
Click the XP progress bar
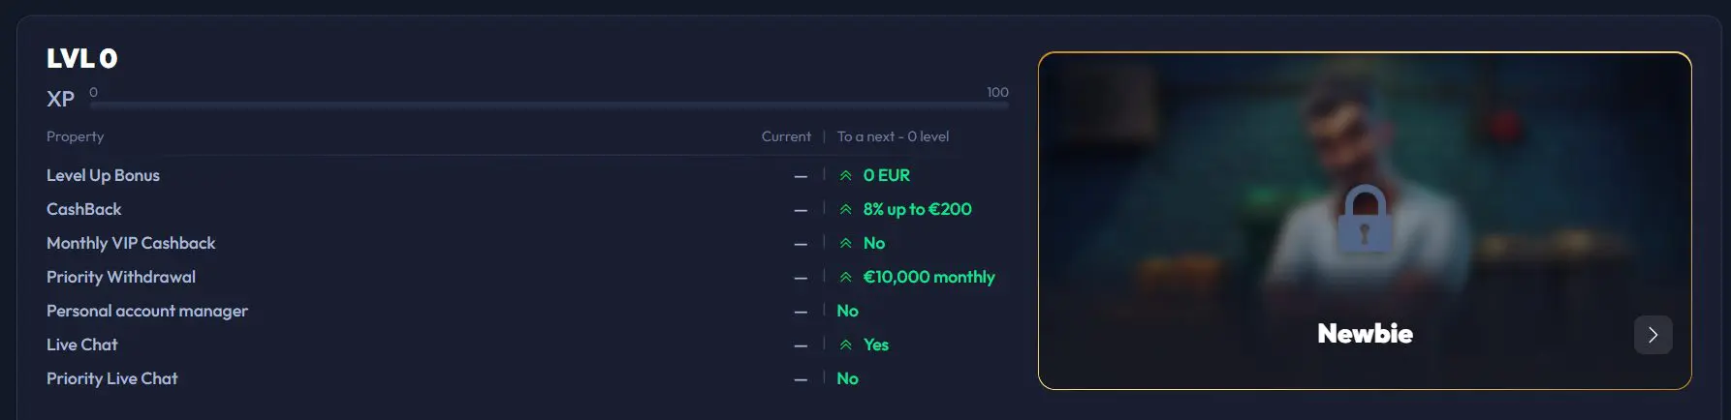pos(549,105)
